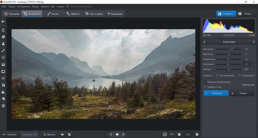Click the before/after compare icon
258x138 pixels.
69,134
